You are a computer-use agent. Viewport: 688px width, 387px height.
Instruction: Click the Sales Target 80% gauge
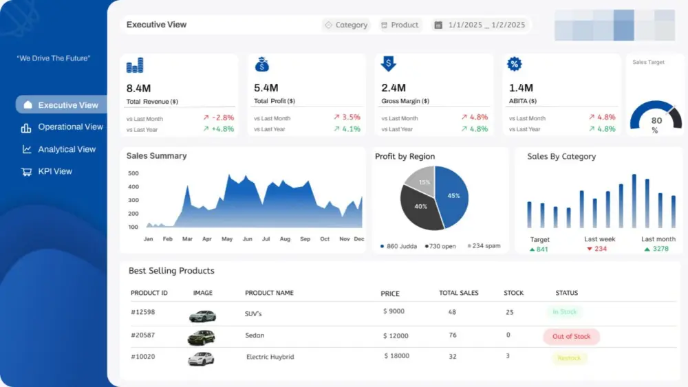coord(656,117)
